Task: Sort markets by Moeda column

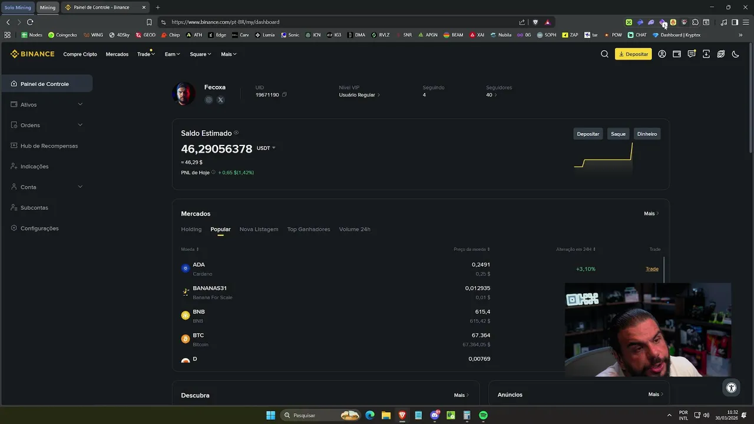Action: click(x=190, y=249)
